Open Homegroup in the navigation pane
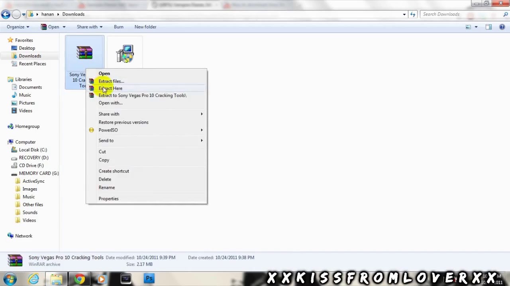 27,126
